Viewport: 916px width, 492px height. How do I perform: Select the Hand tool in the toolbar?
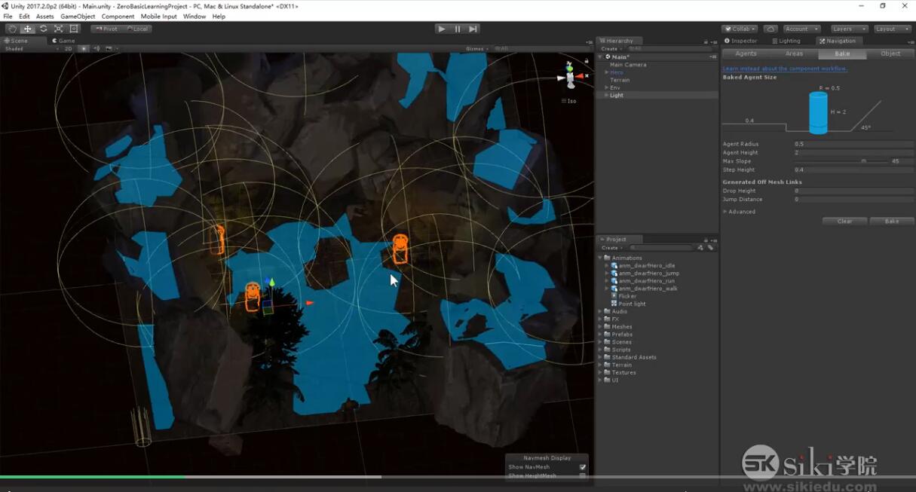coord(11,28)
